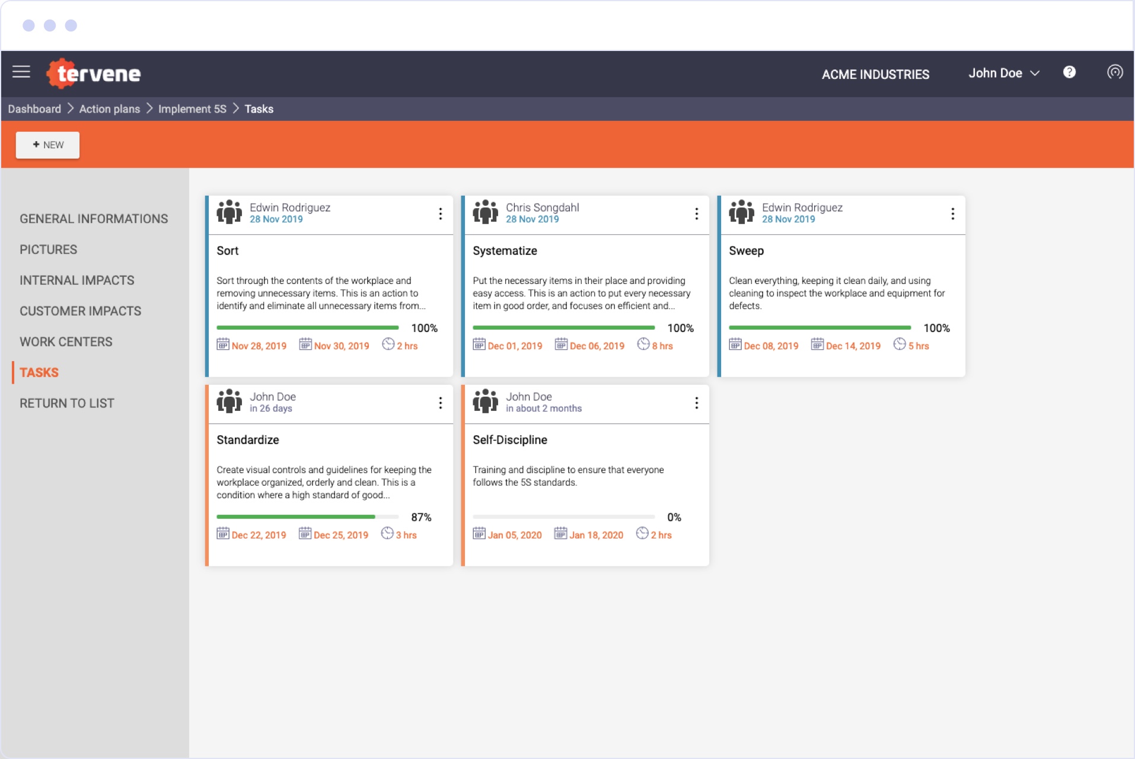The image size is (1135, 759).
Task: Click calendar icon beside Jan 18, 2020
Action: 560,533
